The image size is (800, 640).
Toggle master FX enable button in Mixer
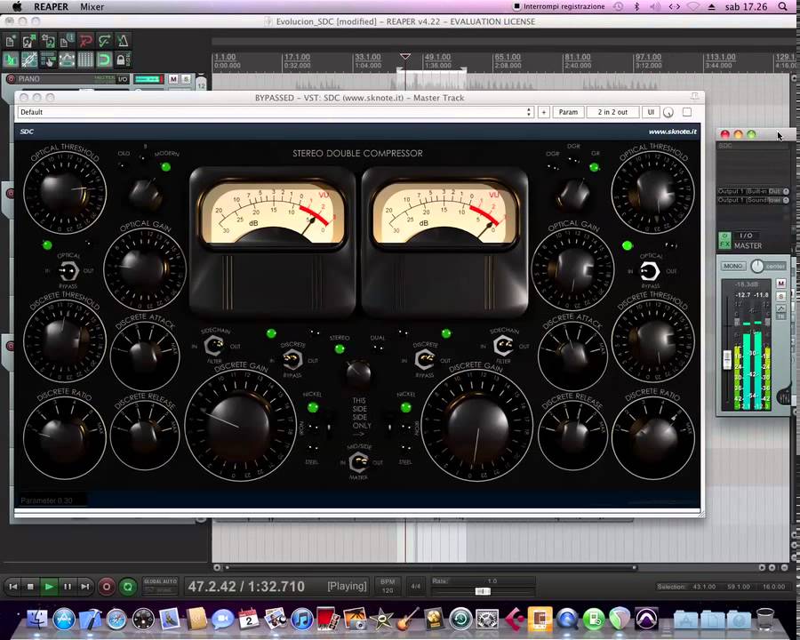[x=724, y=240]
